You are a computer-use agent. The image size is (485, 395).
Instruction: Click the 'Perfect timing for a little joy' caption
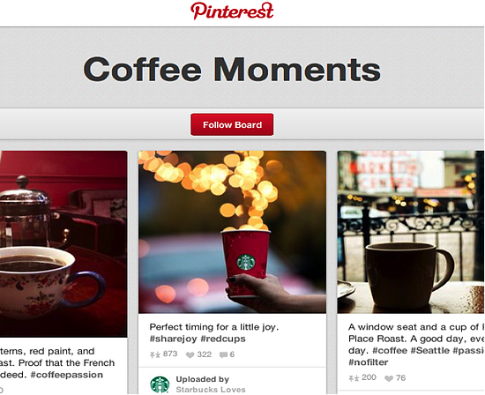pyautogui.click(x=214, y=327)
